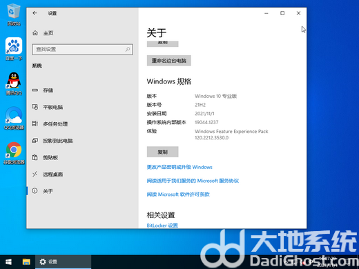Image resolution: width=359 pixels, height=269 pixels.
Task: Open Storage (存储) settings
Action: (82, 90)
